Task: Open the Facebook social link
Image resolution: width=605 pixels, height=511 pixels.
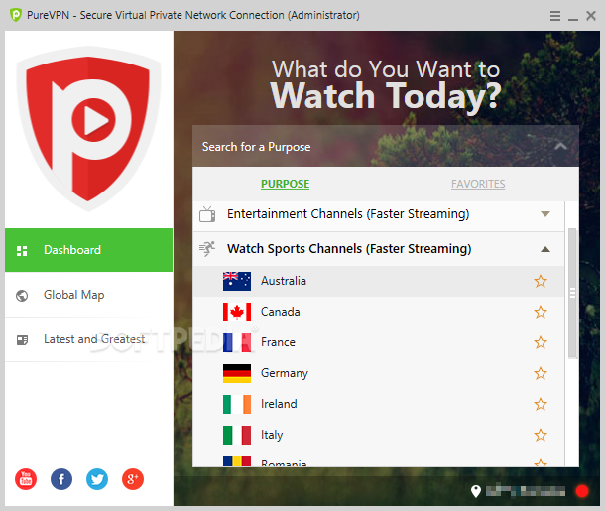Action: pyautogui.click(x=61, y=479)
